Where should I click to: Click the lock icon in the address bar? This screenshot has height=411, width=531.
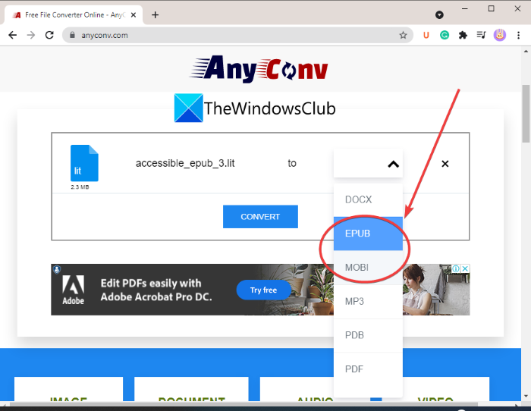[72, 35]
